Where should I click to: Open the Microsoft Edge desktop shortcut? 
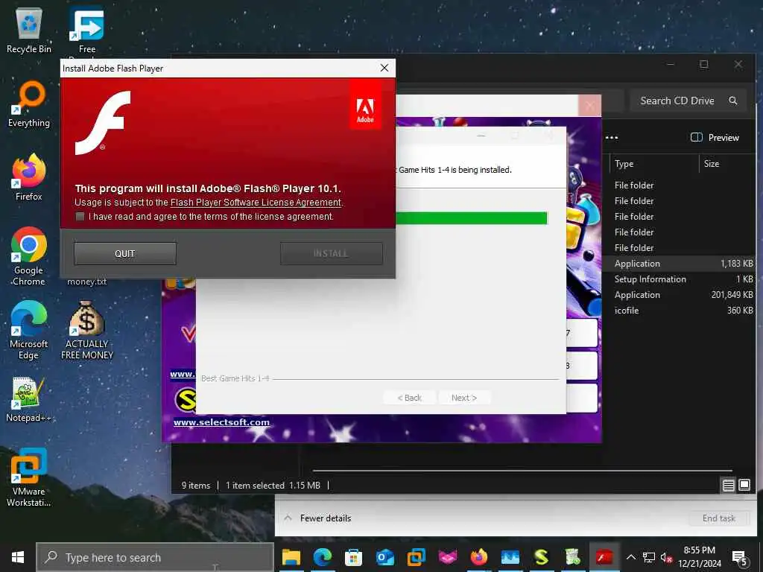(x=29, y=330)
